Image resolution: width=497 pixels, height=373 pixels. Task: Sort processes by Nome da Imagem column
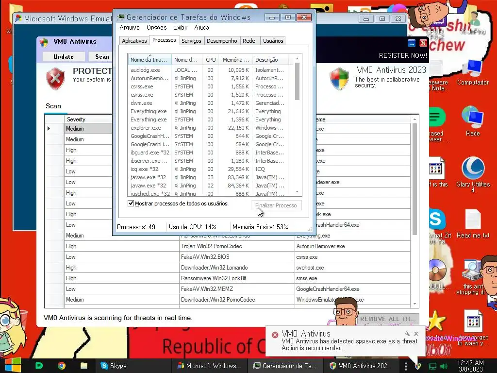click(149, 60)
